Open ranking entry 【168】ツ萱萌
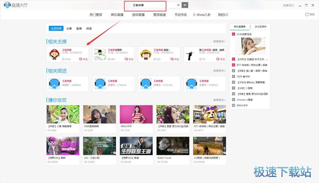The width and height of the screenshot is (319, 183). [245, 88]
